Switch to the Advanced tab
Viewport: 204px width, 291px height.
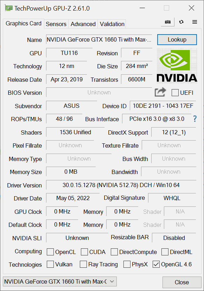click(83, 24)
